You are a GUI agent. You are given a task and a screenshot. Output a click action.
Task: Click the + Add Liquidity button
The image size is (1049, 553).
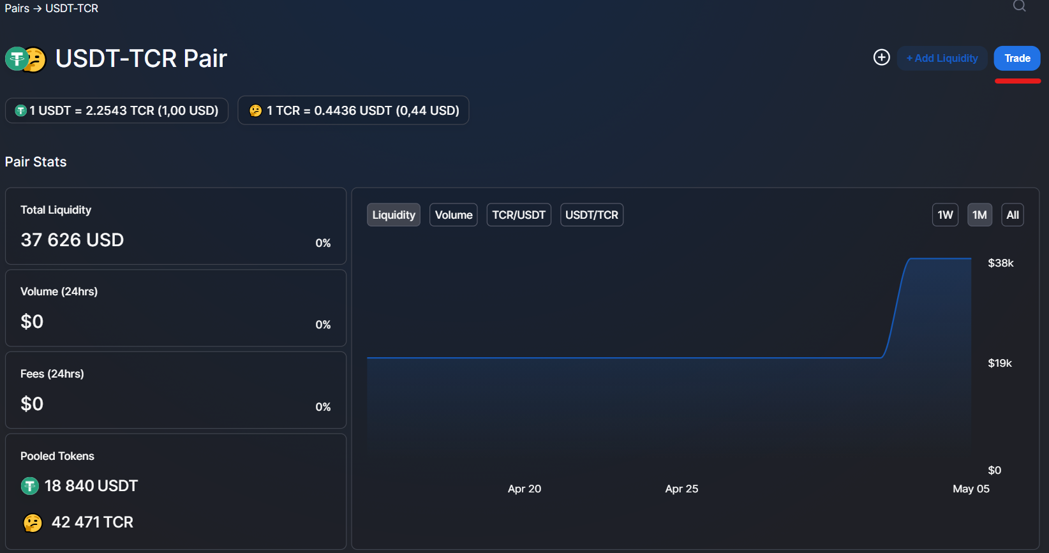(x=942, y=58)
